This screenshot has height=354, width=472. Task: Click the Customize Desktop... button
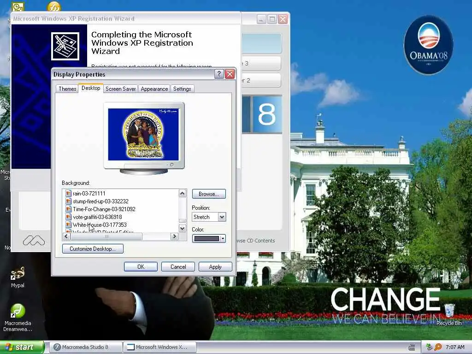pos(93,248)
